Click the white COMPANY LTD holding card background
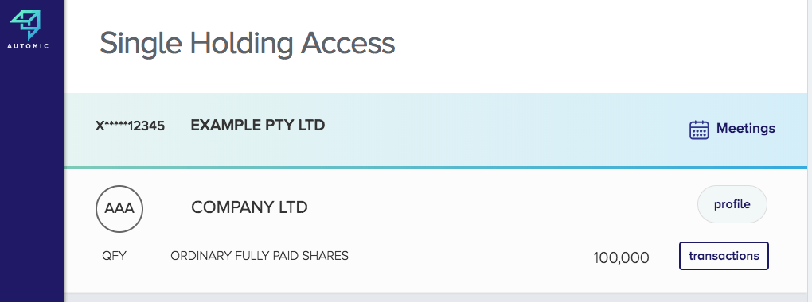Viewport: 812px width, 302px height. click(435, 230)
